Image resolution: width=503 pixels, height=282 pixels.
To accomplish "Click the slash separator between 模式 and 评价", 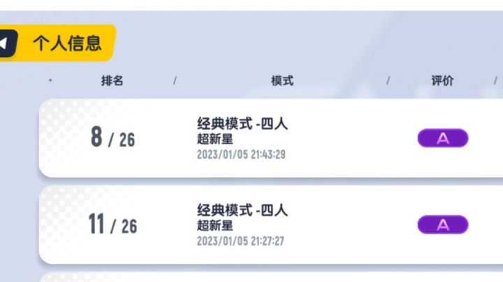I will (x=388, y=81).
